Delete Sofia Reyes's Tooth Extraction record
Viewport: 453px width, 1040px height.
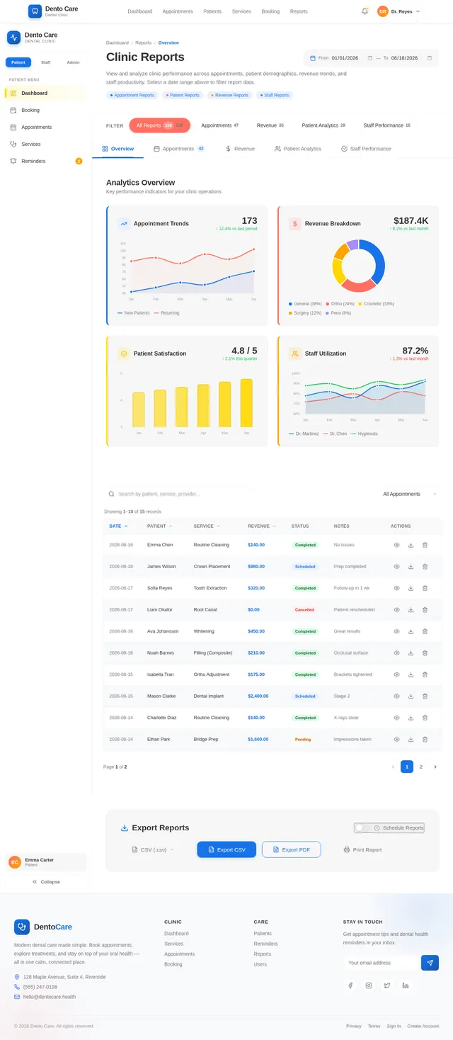[425, 588]
